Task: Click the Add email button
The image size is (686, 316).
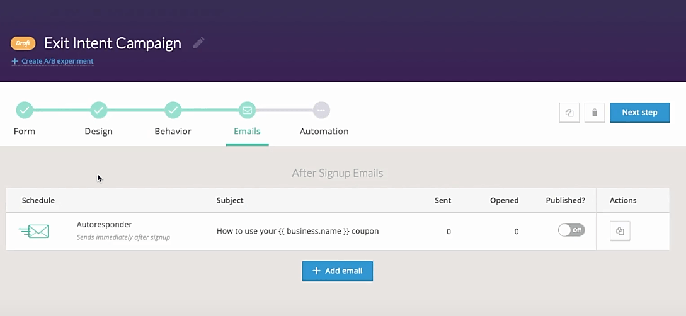Action: 338,271
